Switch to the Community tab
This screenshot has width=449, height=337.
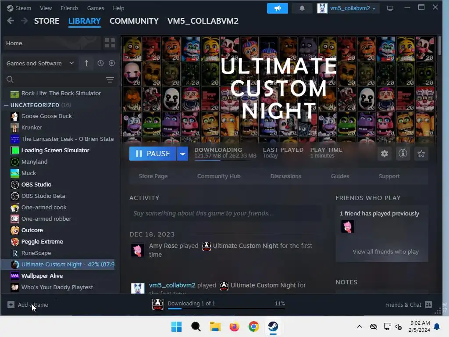tap(134, 21)
